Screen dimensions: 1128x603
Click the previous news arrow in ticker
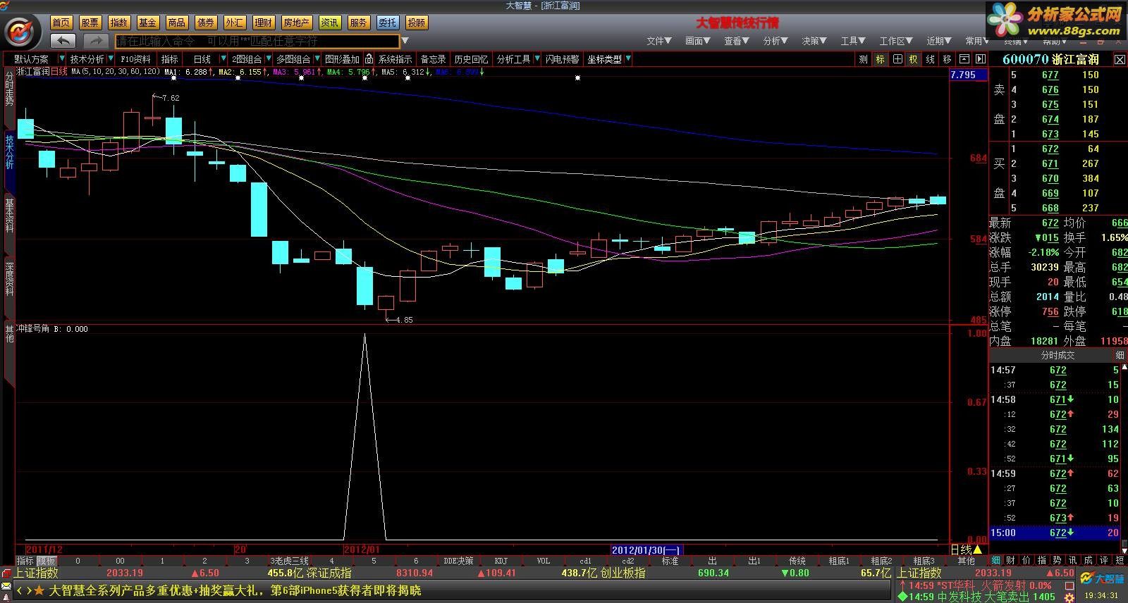(20, 590)
